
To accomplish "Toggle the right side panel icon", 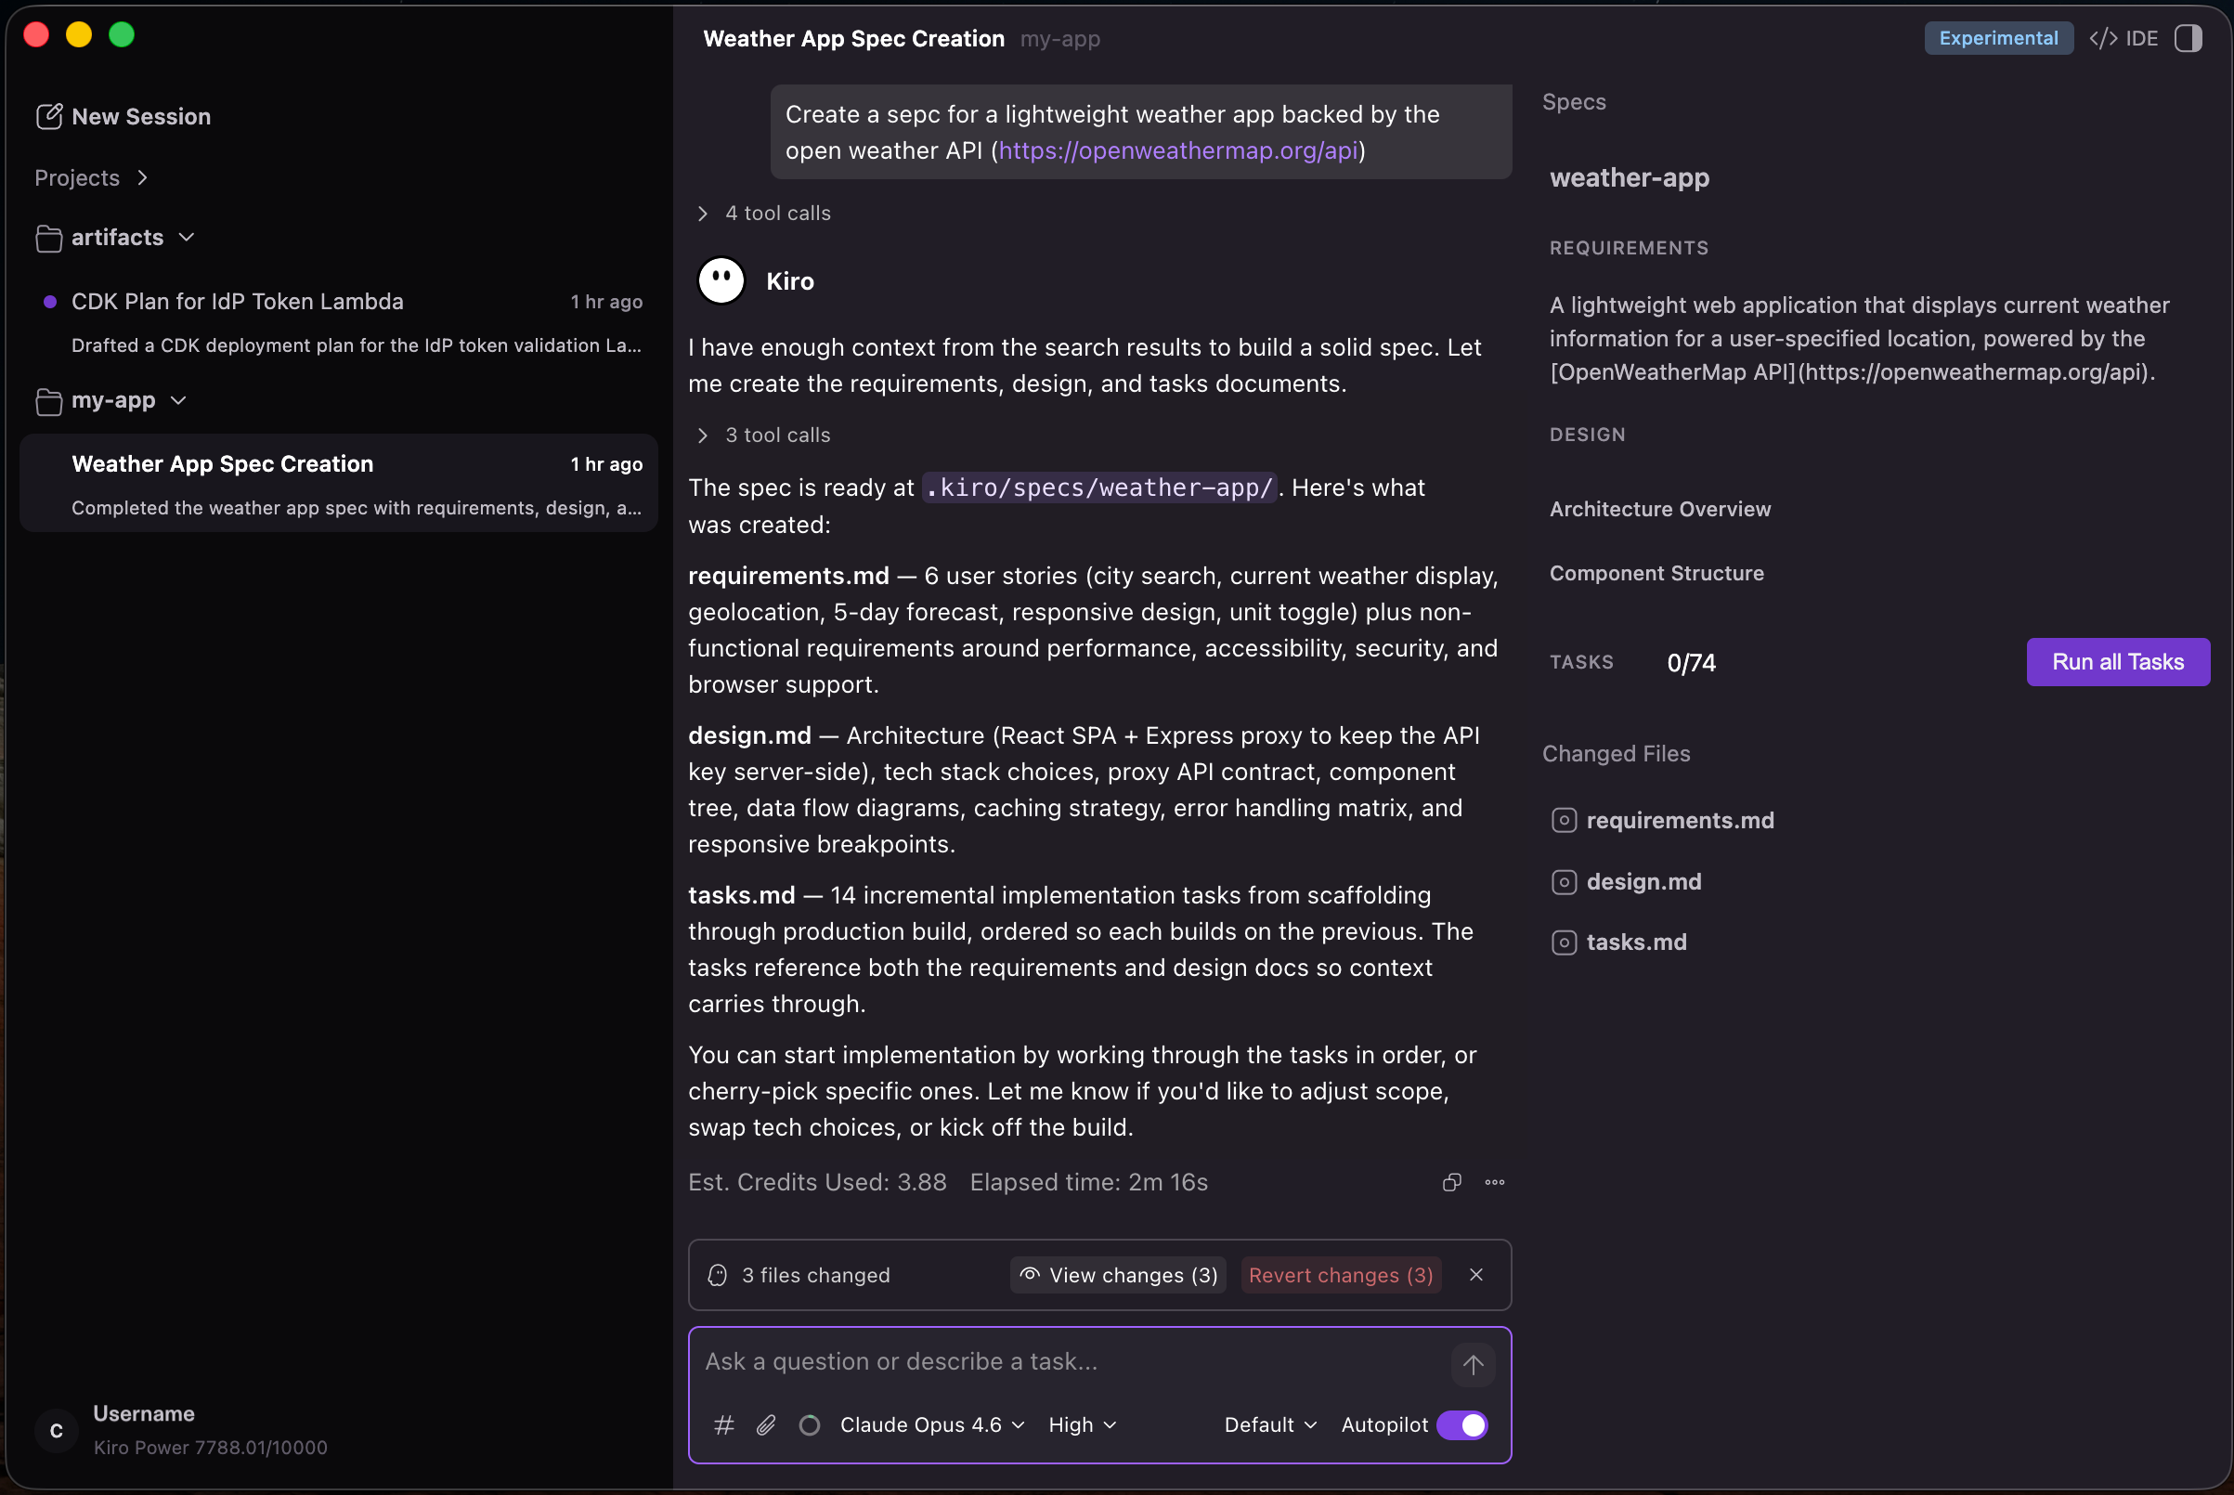I will click(x=2188, y=38).
